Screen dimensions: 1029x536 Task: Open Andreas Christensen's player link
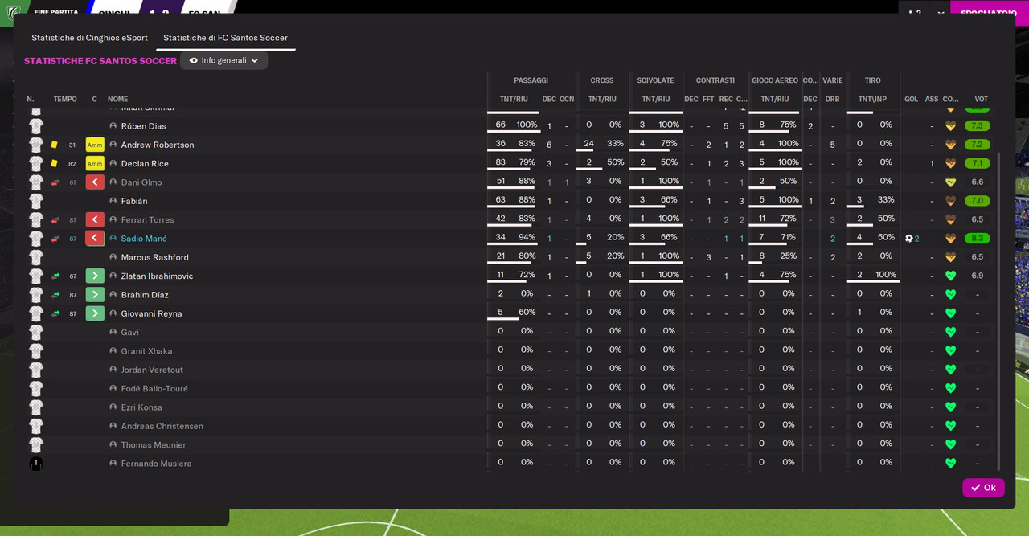[x=162, y=426]
